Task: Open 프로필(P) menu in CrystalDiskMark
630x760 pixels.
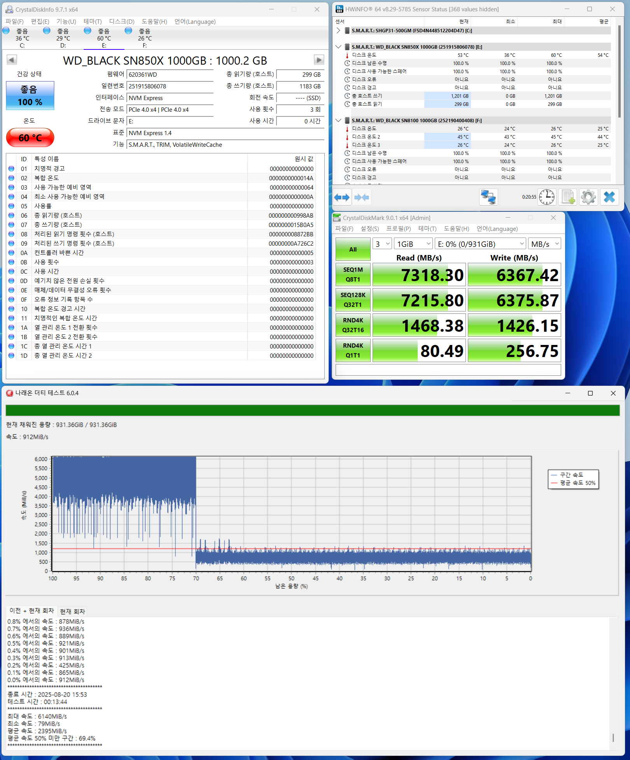Action: (399, 229)
